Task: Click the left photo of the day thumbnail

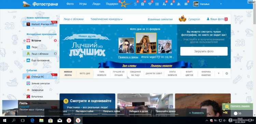Action: pos(126,45)
